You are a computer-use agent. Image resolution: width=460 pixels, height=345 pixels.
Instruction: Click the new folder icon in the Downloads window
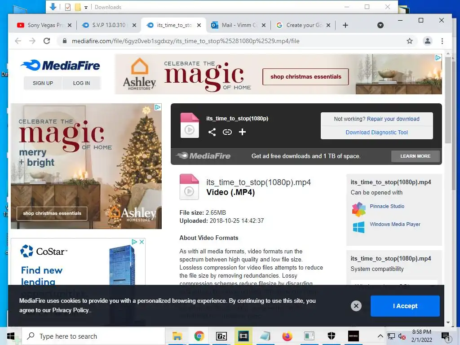(78, 7)
